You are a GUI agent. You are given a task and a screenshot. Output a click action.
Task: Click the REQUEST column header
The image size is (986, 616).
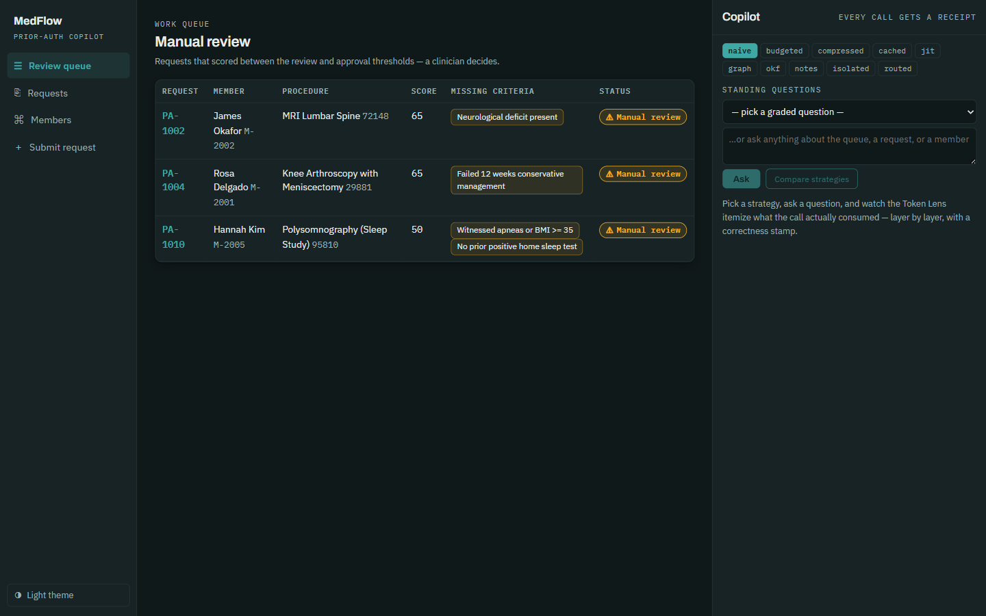[x=180, y=91]
